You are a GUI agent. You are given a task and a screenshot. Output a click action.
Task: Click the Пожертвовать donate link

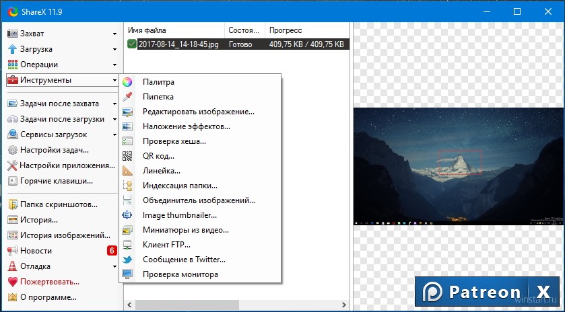(50, 282)
